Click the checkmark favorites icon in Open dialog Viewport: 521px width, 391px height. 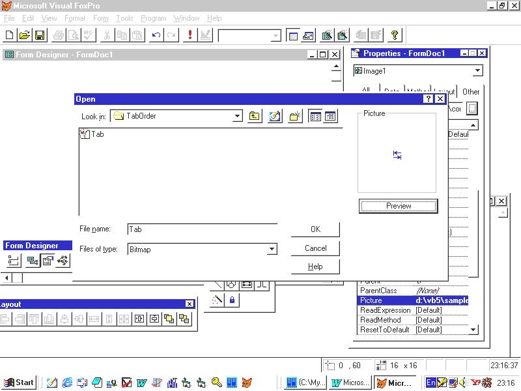point(275,116)
